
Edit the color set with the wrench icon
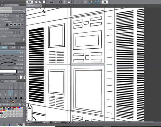20,105
